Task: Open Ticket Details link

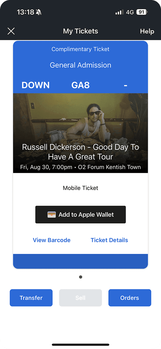Action: pyautogui.click(x=109, y=240)
